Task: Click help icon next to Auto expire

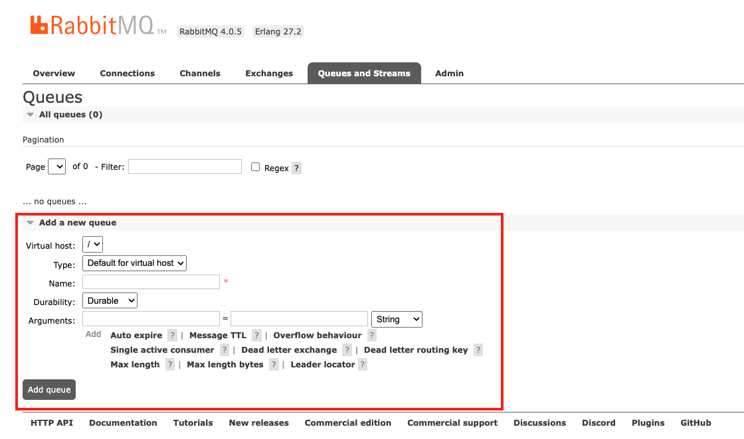Action: click(x=172, y=336)
